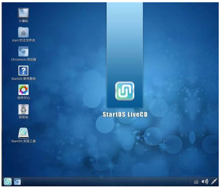The image size is (221, 189).
Task: Open the network plug icon in system tray
Action: (214, 181)
